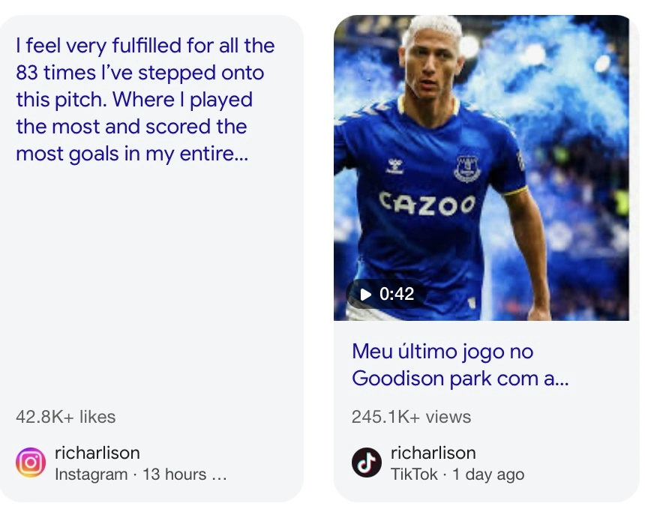Click the "TikTok · 1 day ago" source line
645x518 pixels.
tap(457, 475)
